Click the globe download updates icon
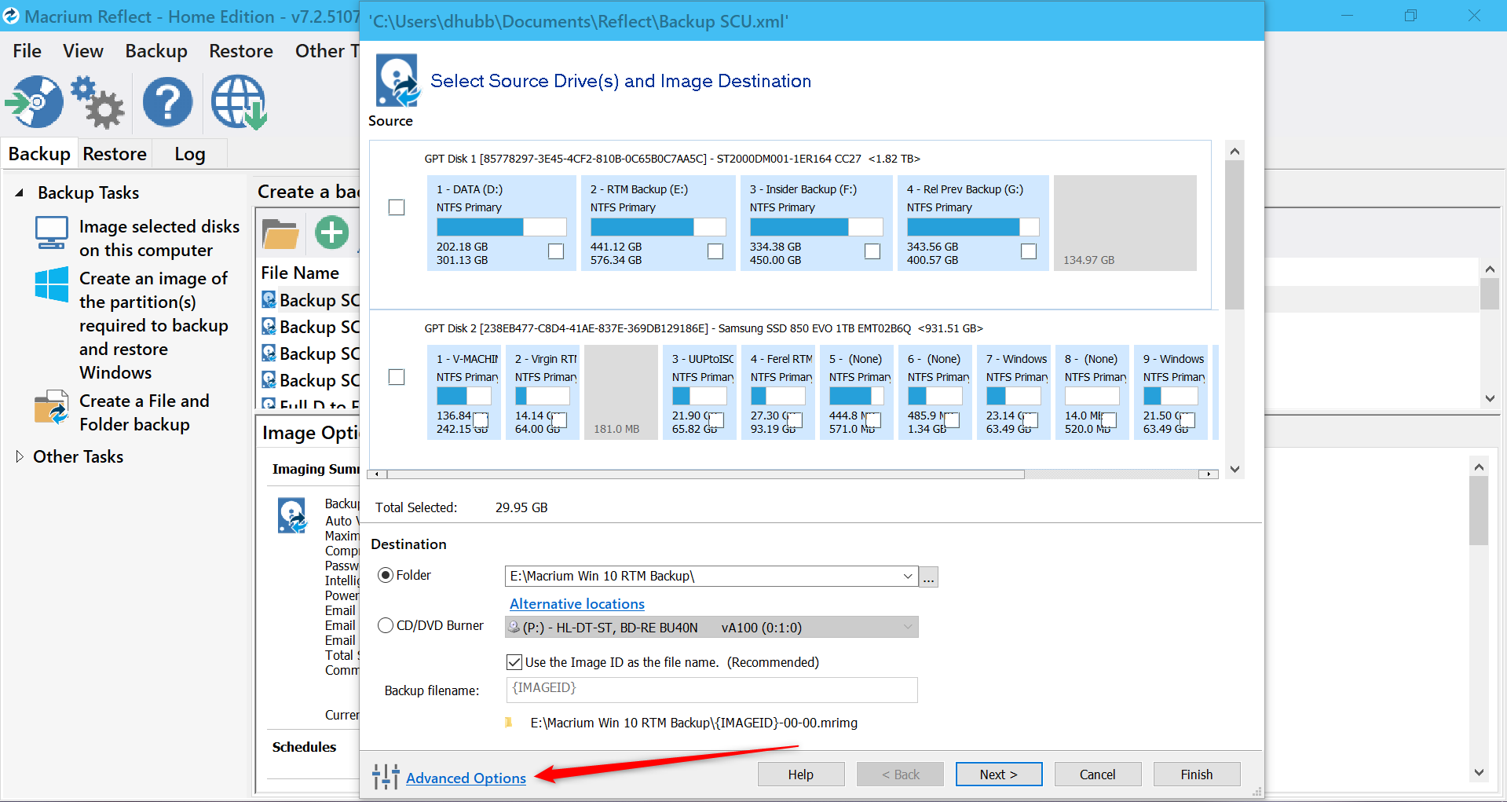Image resolution: width=1507 pixels, height=802 pixels. 239,102
